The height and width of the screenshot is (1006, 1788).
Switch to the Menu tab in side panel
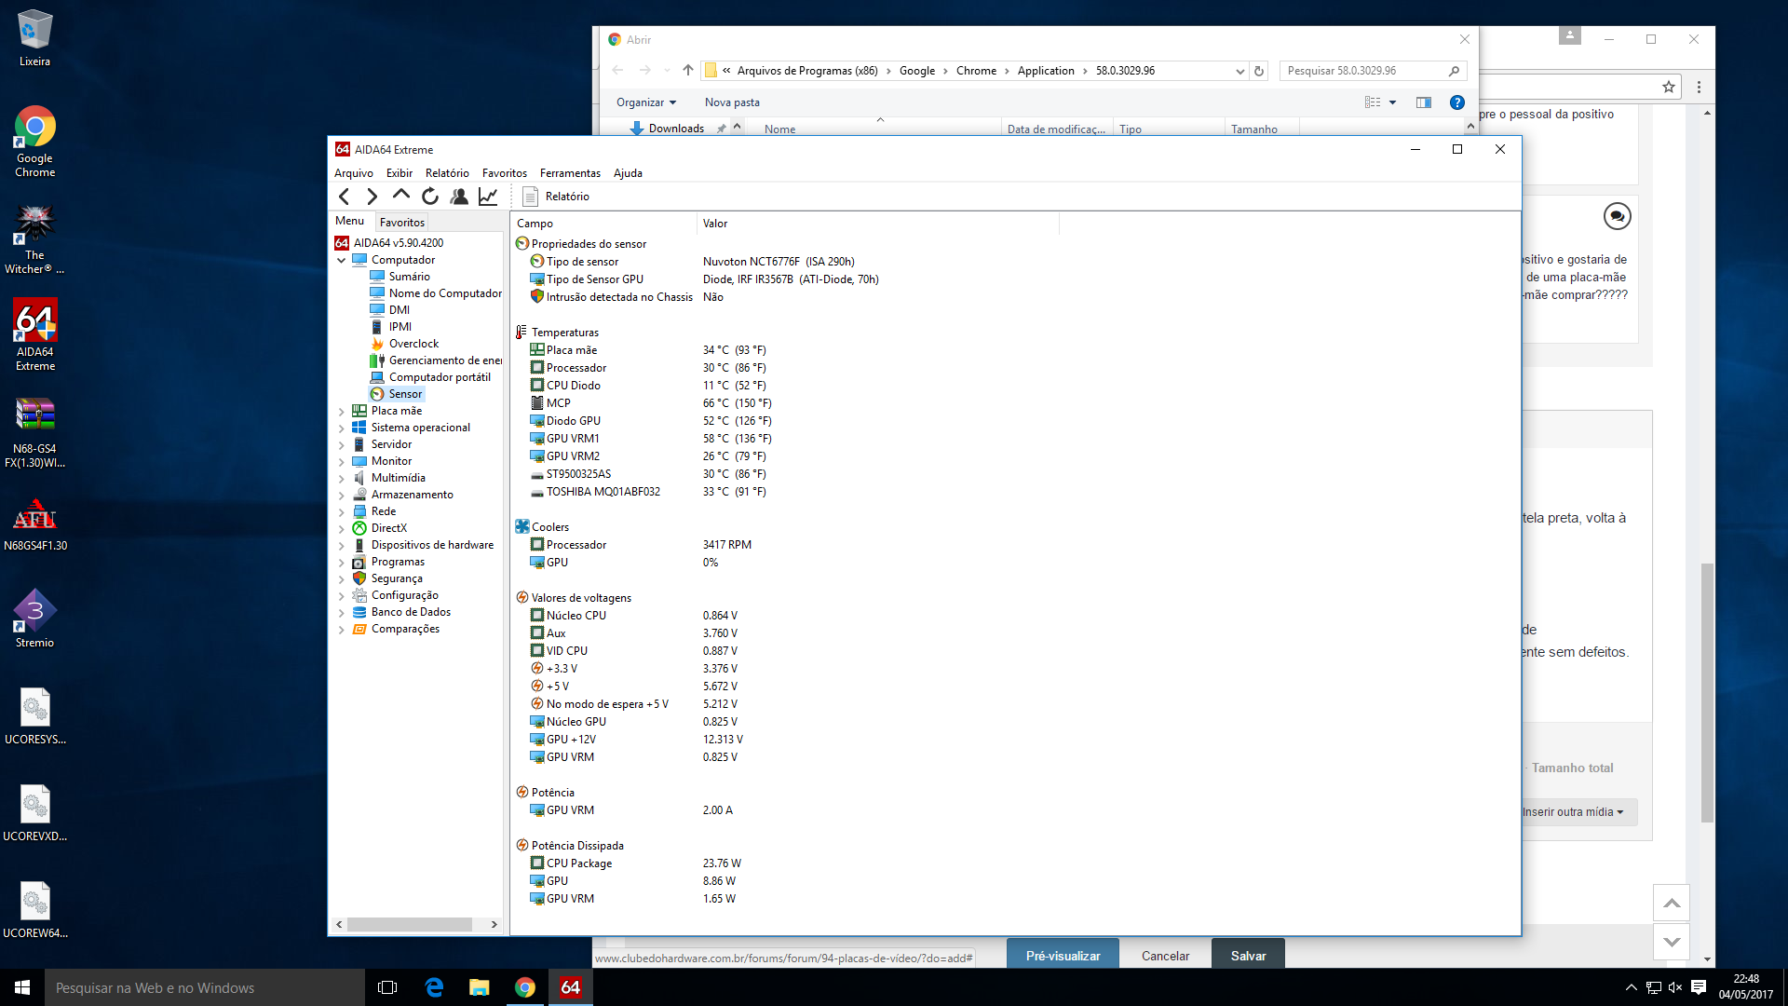350,221
